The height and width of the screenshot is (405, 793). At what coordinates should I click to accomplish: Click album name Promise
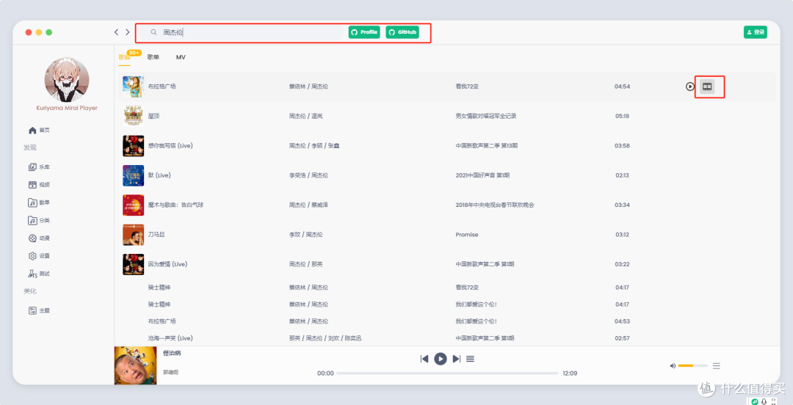click(467, 235)
